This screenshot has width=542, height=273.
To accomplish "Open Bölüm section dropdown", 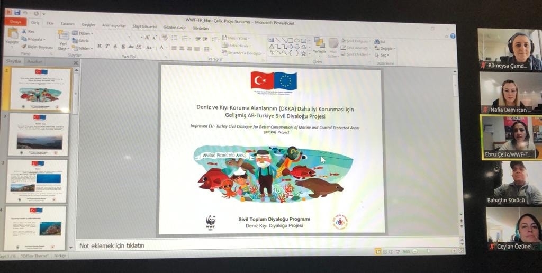I will [x=82, y=48].
